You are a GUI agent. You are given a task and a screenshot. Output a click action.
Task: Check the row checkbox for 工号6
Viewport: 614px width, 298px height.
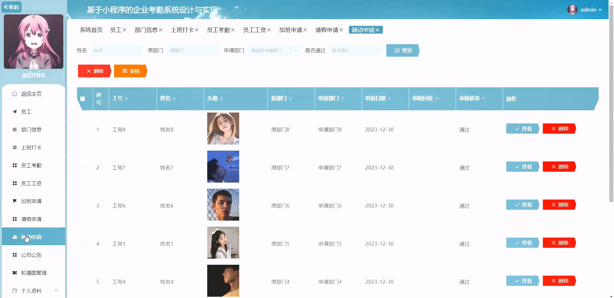coord(83,206)
